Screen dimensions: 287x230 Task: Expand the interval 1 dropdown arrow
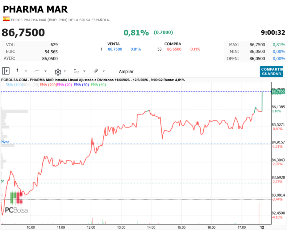click(x=26, y=71)
